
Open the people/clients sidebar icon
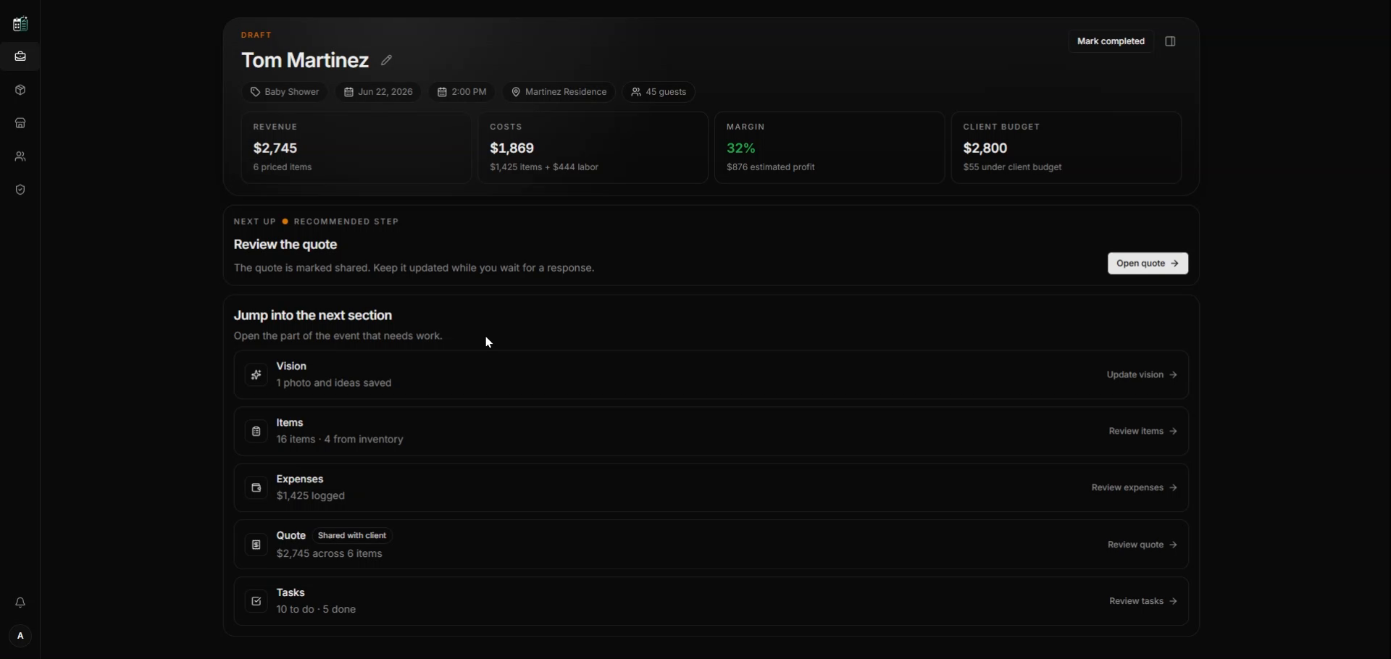coord(20,156)
